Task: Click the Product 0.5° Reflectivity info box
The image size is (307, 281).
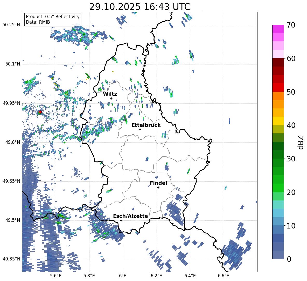Action: click(53, 19)
